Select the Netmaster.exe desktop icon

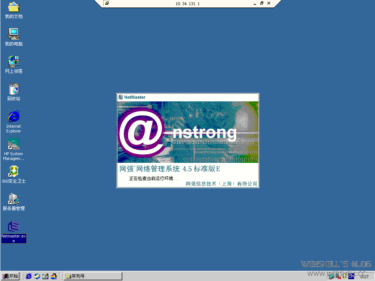coord(14,232)
